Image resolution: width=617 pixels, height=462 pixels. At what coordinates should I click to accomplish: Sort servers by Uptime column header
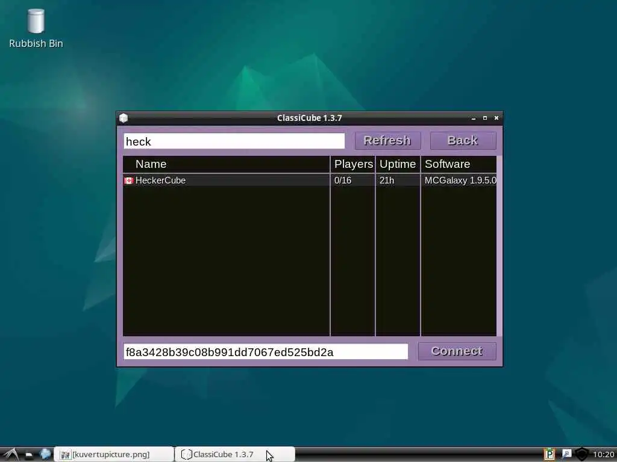[398, 164]
